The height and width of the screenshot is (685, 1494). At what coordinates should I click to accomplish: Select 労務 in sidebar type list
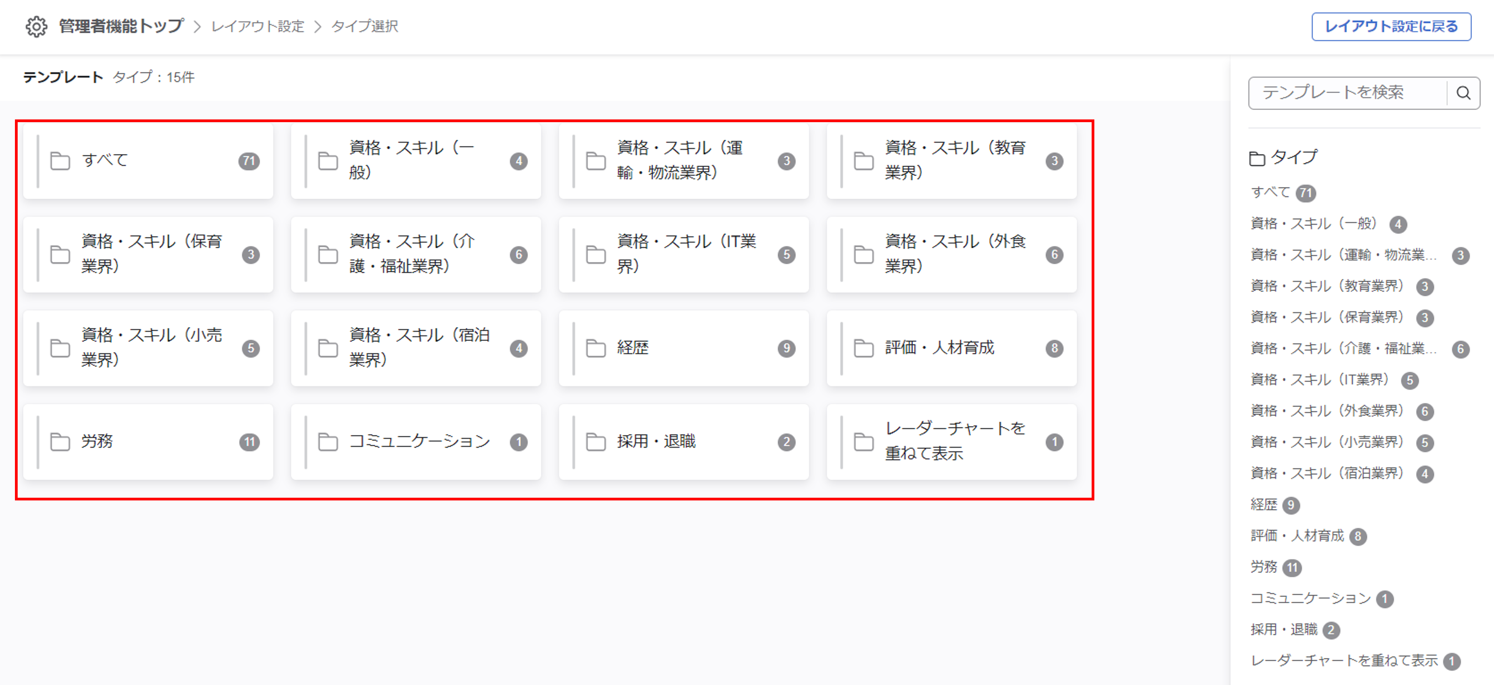click(1264, 567)
